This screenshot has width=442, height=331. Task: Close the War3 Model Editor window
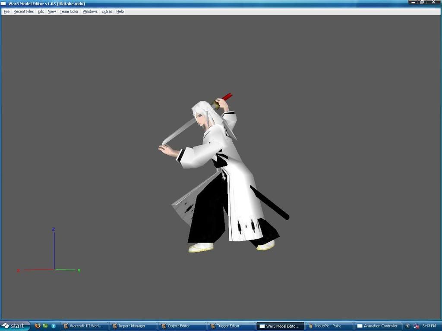434,2
